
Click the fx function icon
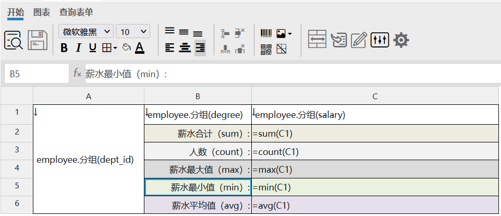pos(77,73)
